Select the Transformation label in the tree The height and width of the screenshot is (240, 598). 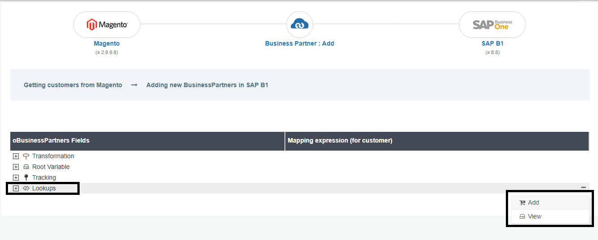pyautogui.click(x=53, y=156)
